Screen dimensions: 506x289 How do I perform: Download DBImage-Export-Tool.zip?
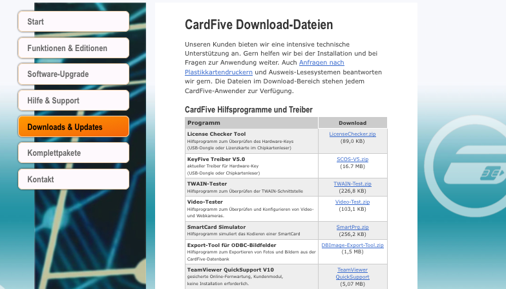tap(352, 245)
